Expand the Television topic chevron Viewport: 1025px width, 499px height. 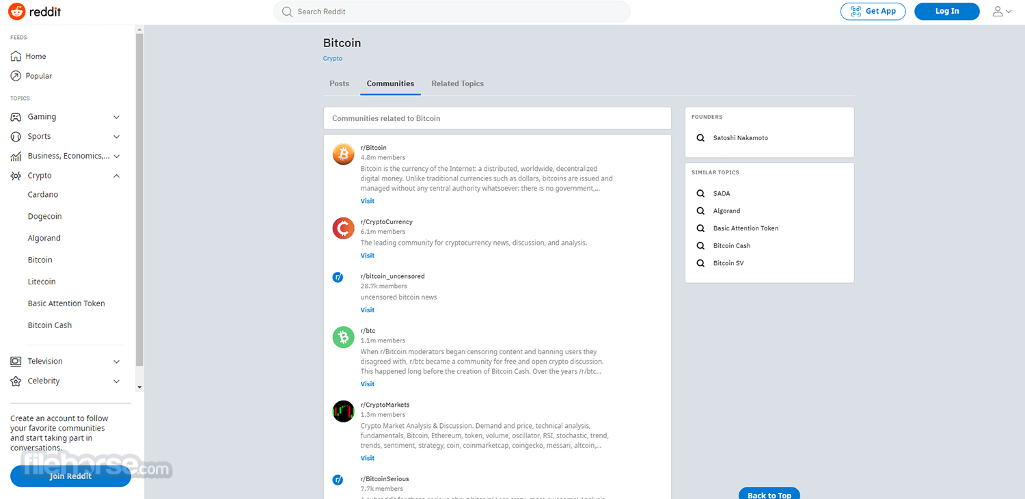click(116, 362)
